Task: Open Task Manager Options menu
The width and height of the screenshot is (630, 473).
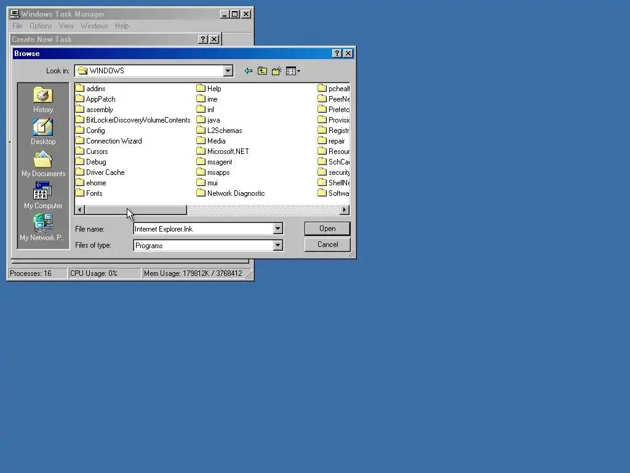Action: click(41, 26)
